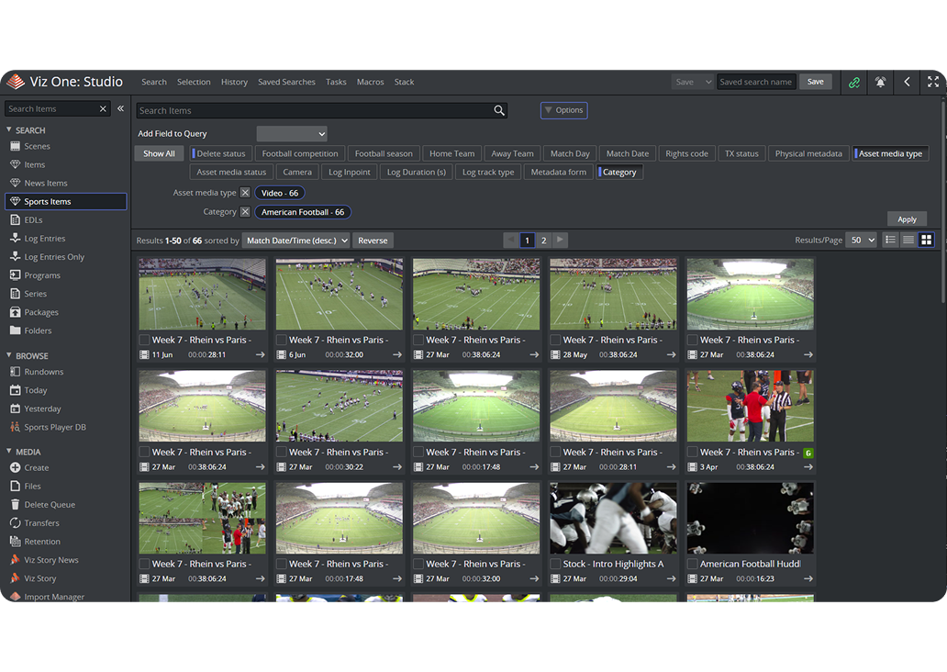Open the Results/Page dropdown

[x=862, y=241]
